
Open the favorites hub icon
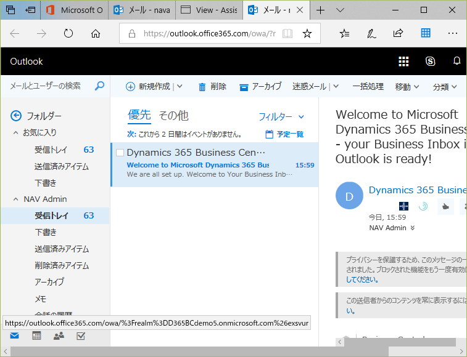pyautogui.click(x=345, y=33)
